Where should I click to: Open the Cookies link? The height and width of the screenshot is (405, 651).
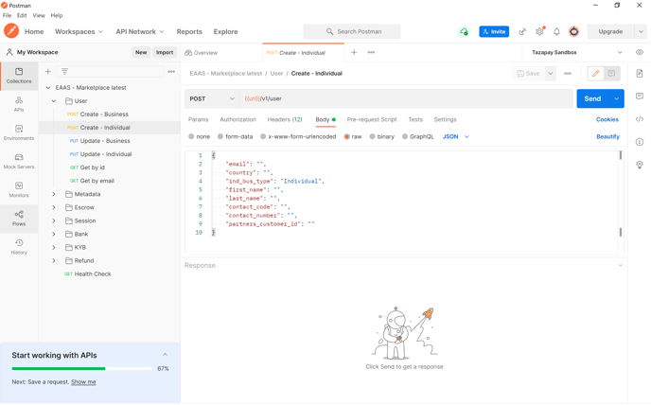[x=607, y=119]
